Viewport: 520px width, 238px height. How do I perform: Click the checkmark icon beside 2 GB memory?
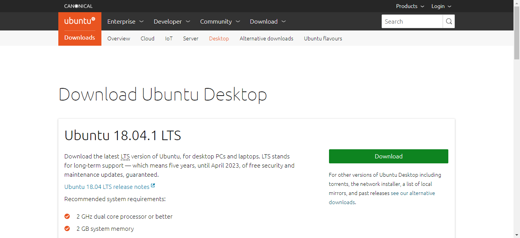click(67, 228)
